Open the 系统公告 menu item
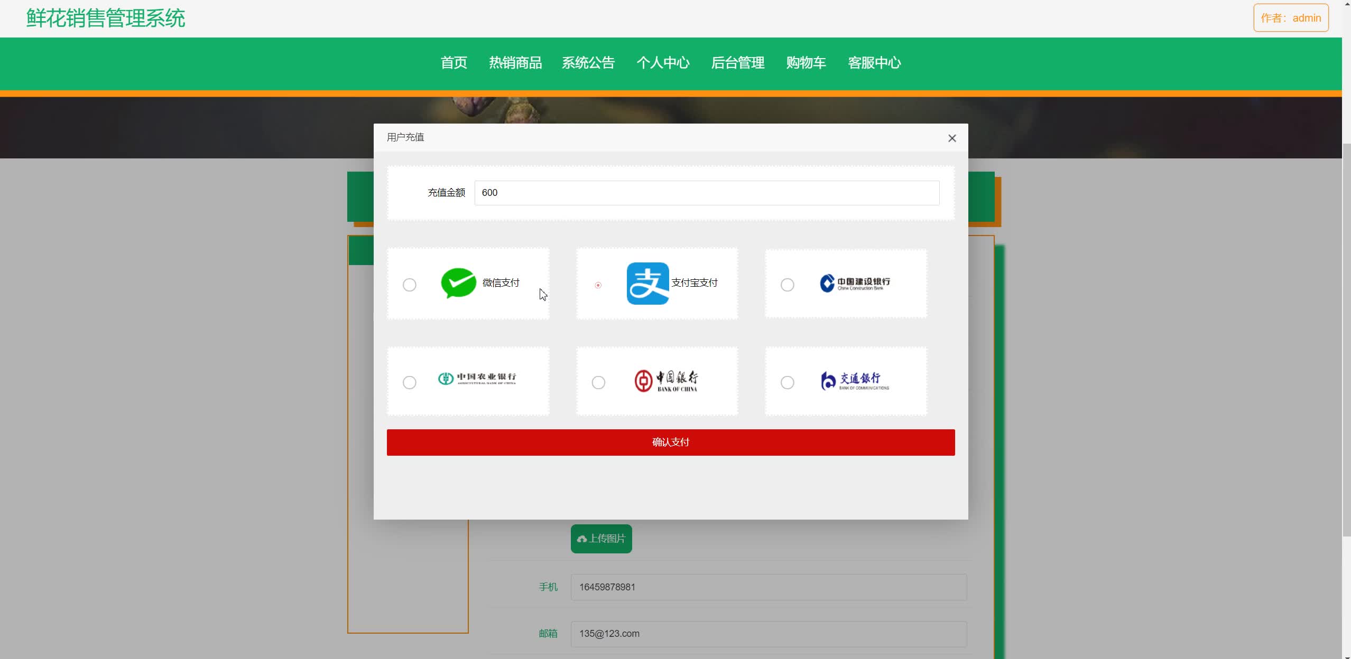 tap(588, 63)
